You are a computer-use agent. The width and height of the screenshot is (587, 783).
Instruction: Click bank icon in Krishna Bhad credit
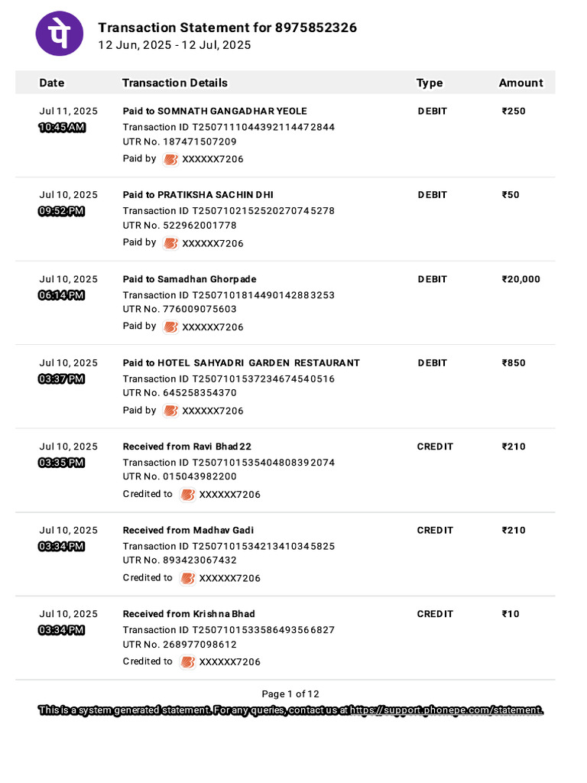(x=188, y=662)
